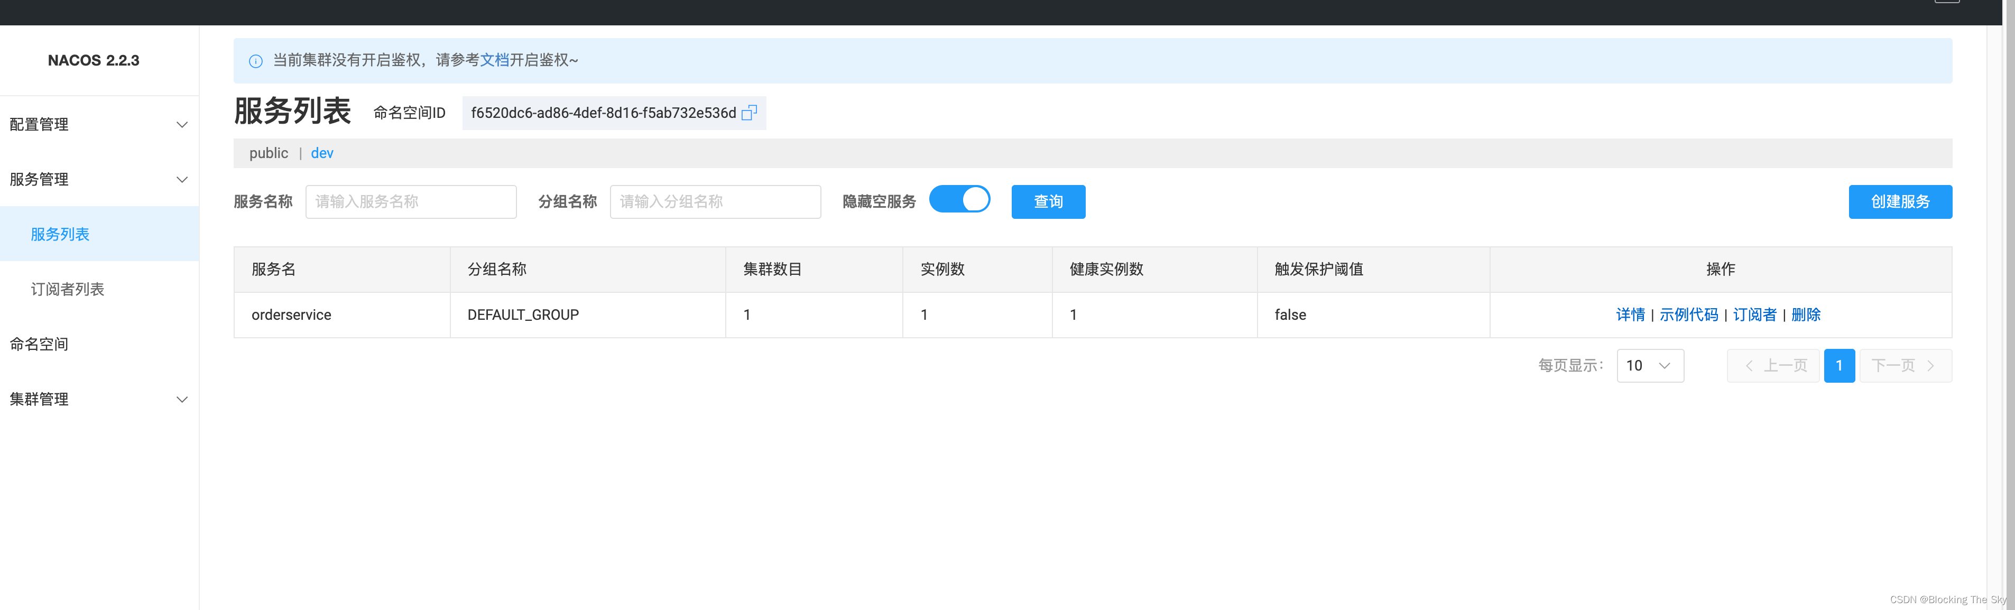Collapse the 服务管理 menu

99,179
